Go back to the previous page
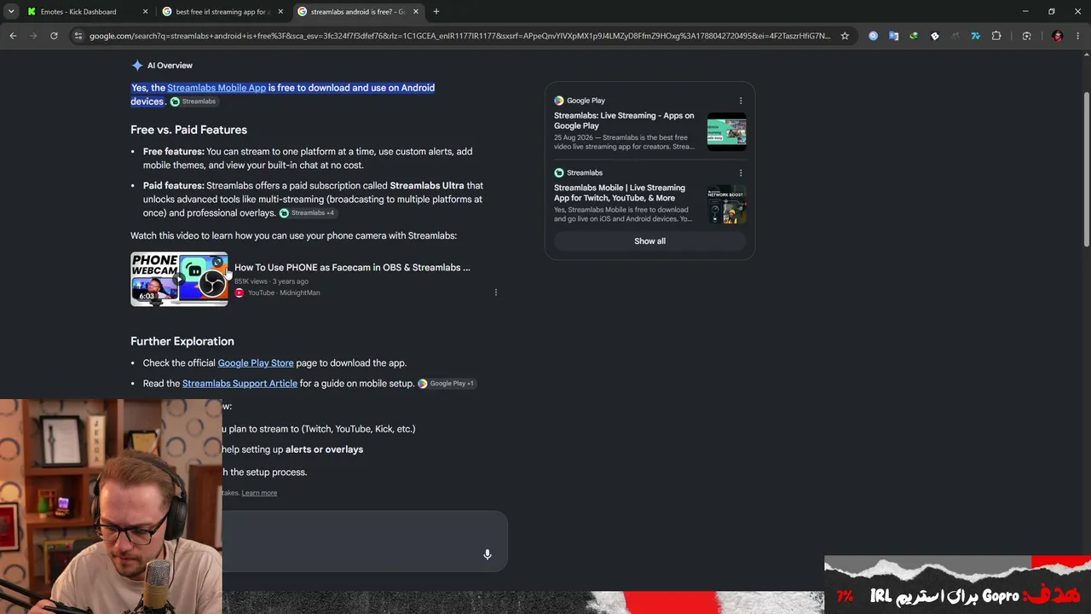The height and width of the screenshot is (614, 1091). coord(13,36)
